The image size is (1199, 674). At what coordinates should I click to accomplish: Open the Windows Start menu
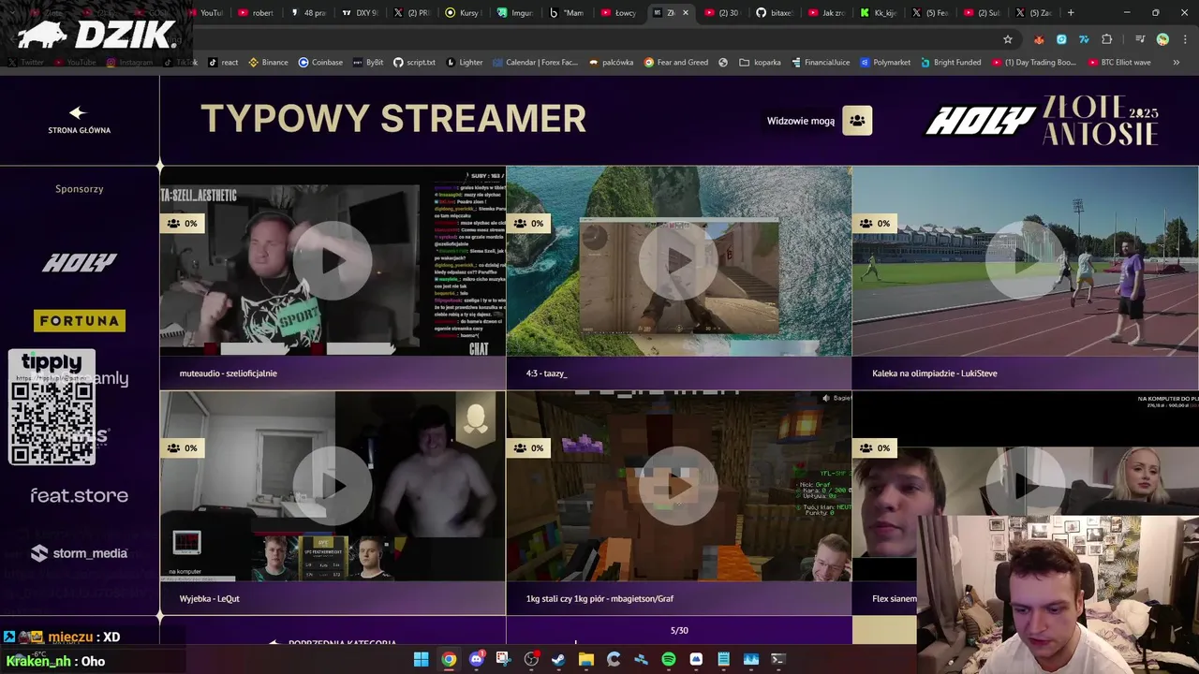422,659
